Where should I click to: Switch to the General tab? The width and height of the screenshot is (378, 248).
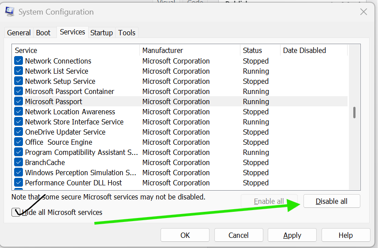(19, 33)
